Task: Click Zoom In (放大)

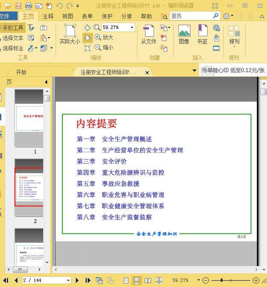Action: [104, 38]
